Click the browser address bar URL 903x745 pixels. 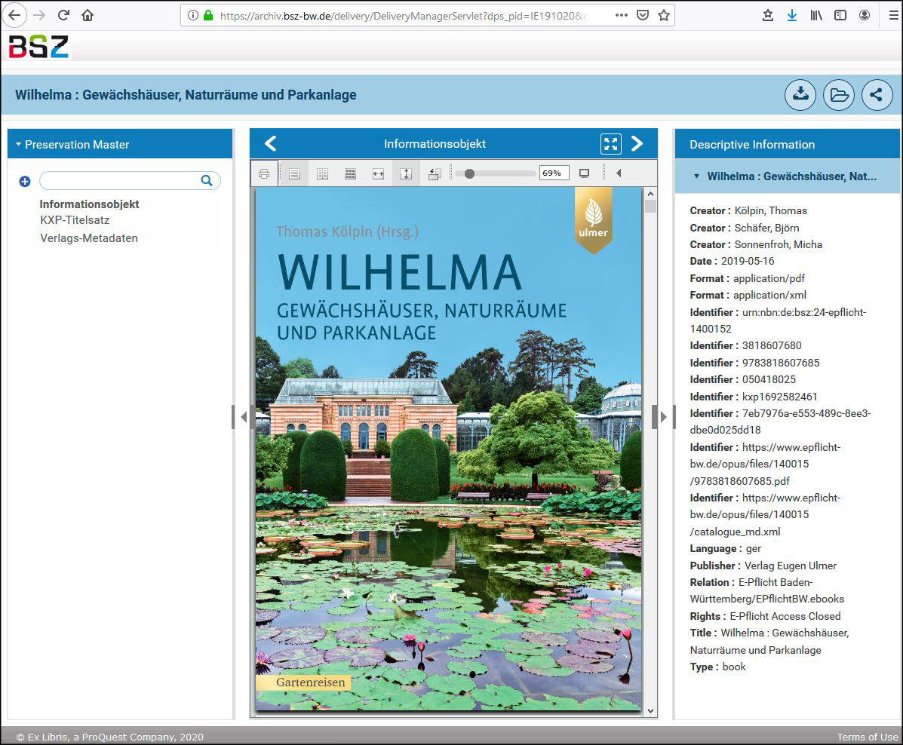403,16
